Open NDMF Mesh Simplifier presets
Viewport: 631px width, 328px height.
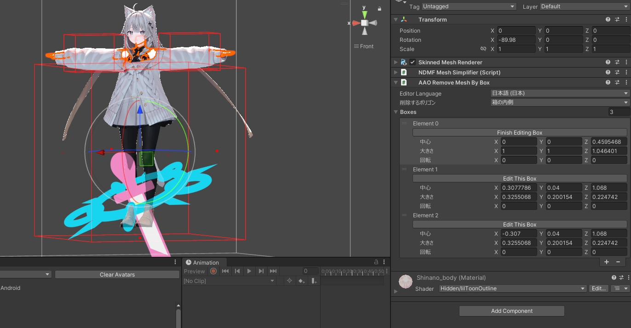point(617,72)
